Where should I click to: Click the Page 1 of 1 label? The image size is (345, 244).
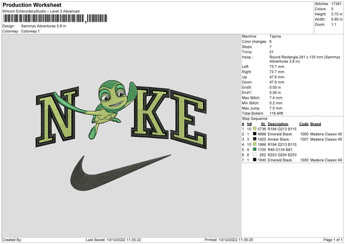(x=333, y=239)
